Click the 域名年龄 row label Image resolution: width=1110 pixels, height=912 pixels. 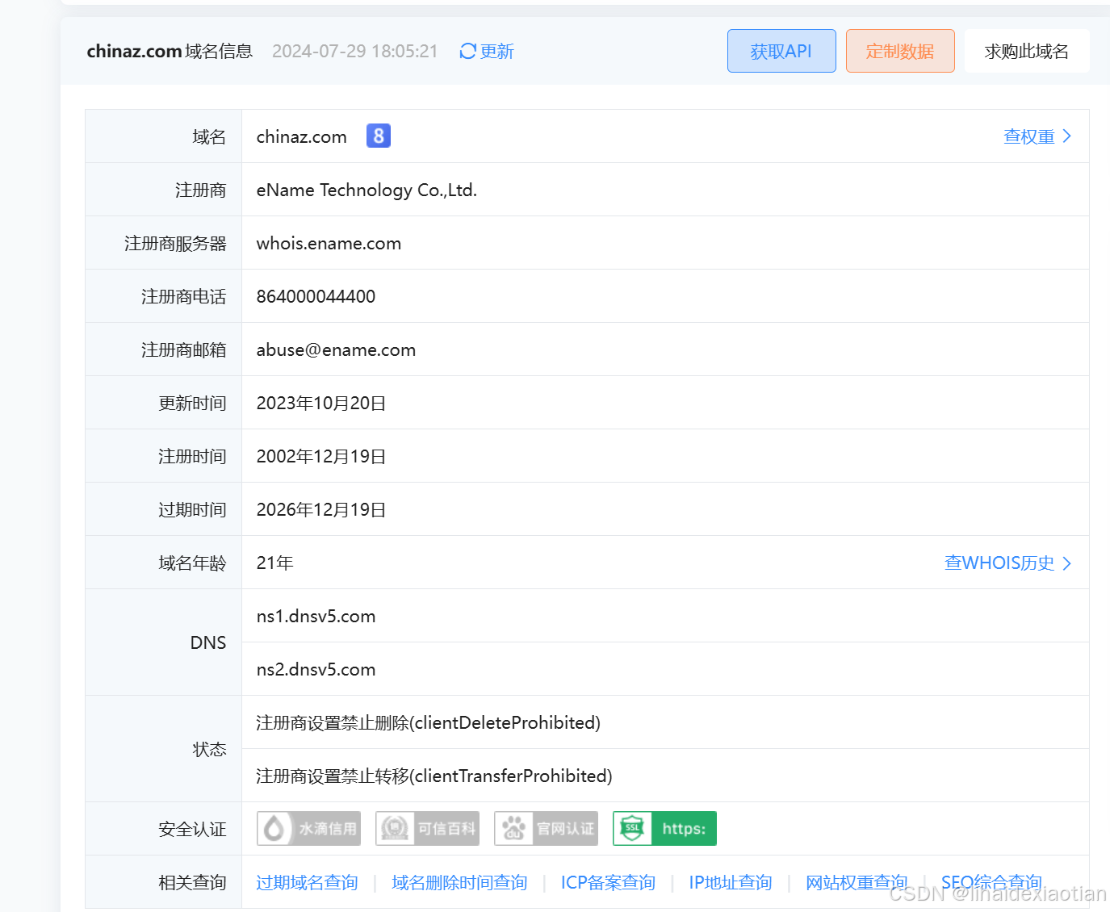point(192,563)
